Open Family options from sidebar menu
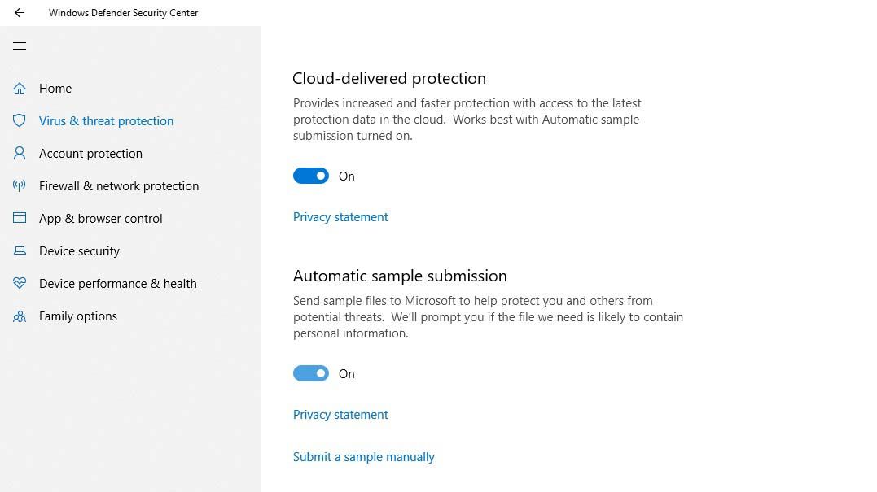This screenshot has width=877, height=492. [77, 316]
